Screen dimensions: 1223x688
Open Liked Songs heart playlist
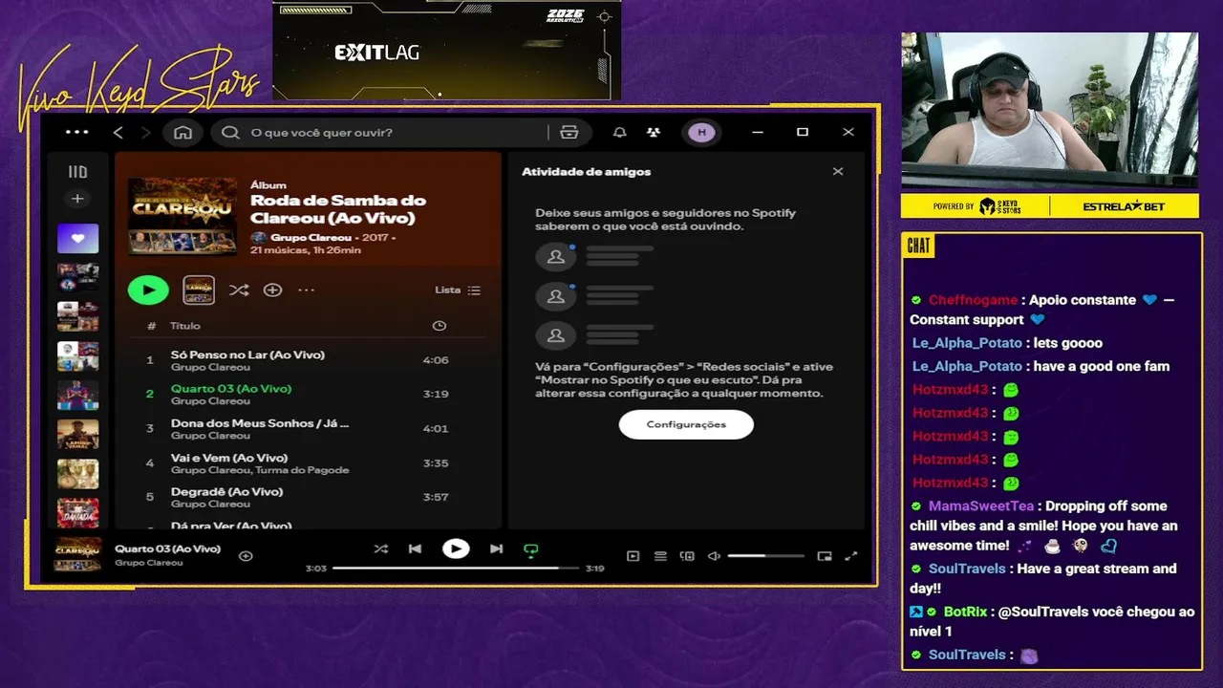pos(77,238)
